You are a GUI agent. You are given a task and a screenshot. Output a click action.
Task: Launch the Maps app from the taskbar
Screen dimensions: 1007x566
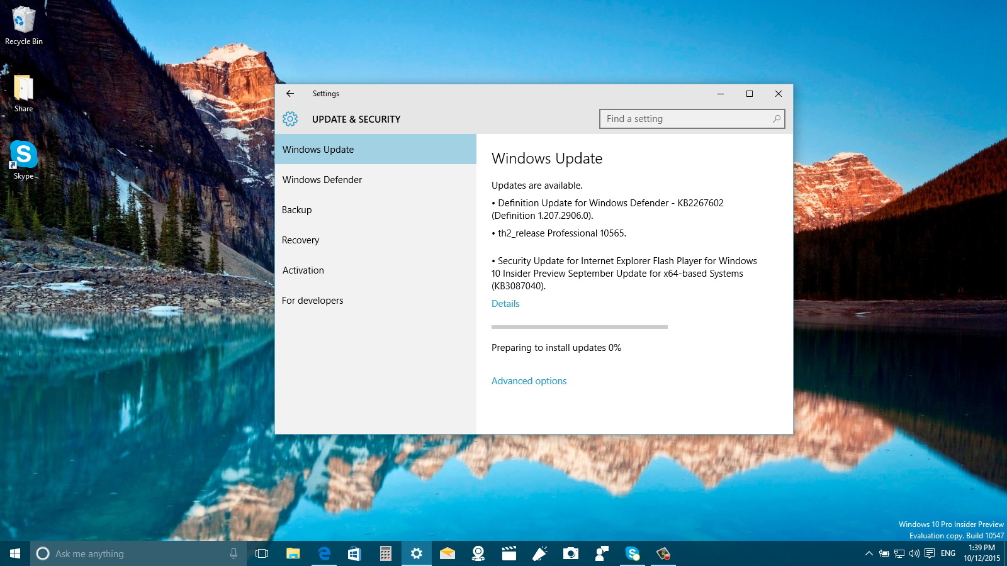478,553
